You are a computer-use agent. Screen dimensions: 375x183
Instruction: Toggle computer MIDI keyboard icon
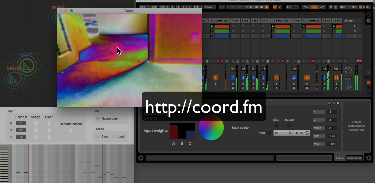point(336,7)
